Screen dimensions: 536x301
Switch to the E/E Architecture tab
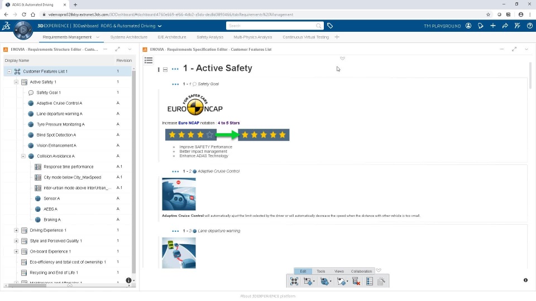[172, 37]
